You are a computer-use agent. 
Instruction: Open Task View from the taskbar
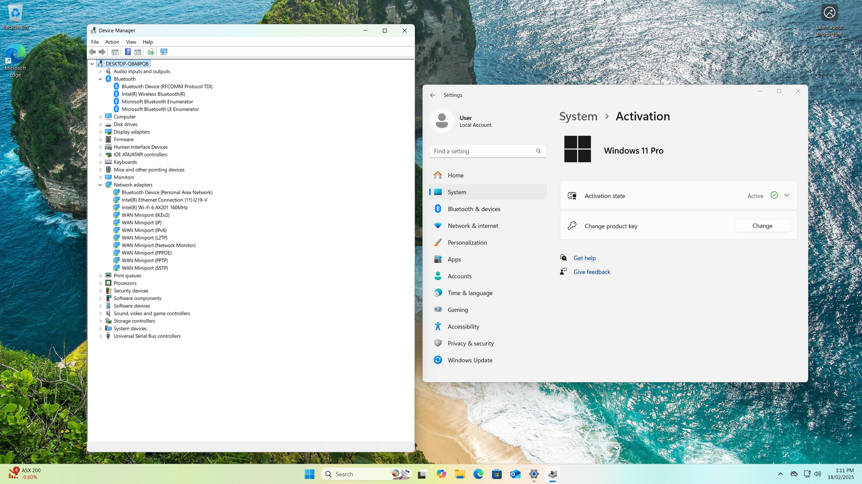tap(422, 474)
